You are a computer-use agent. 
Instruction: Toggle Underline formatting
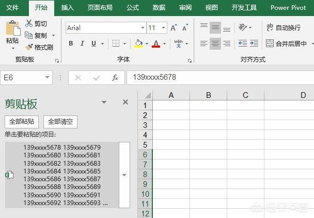click(93, 43)
